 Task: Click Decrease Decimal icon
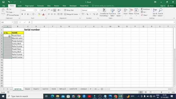point(97,14)
